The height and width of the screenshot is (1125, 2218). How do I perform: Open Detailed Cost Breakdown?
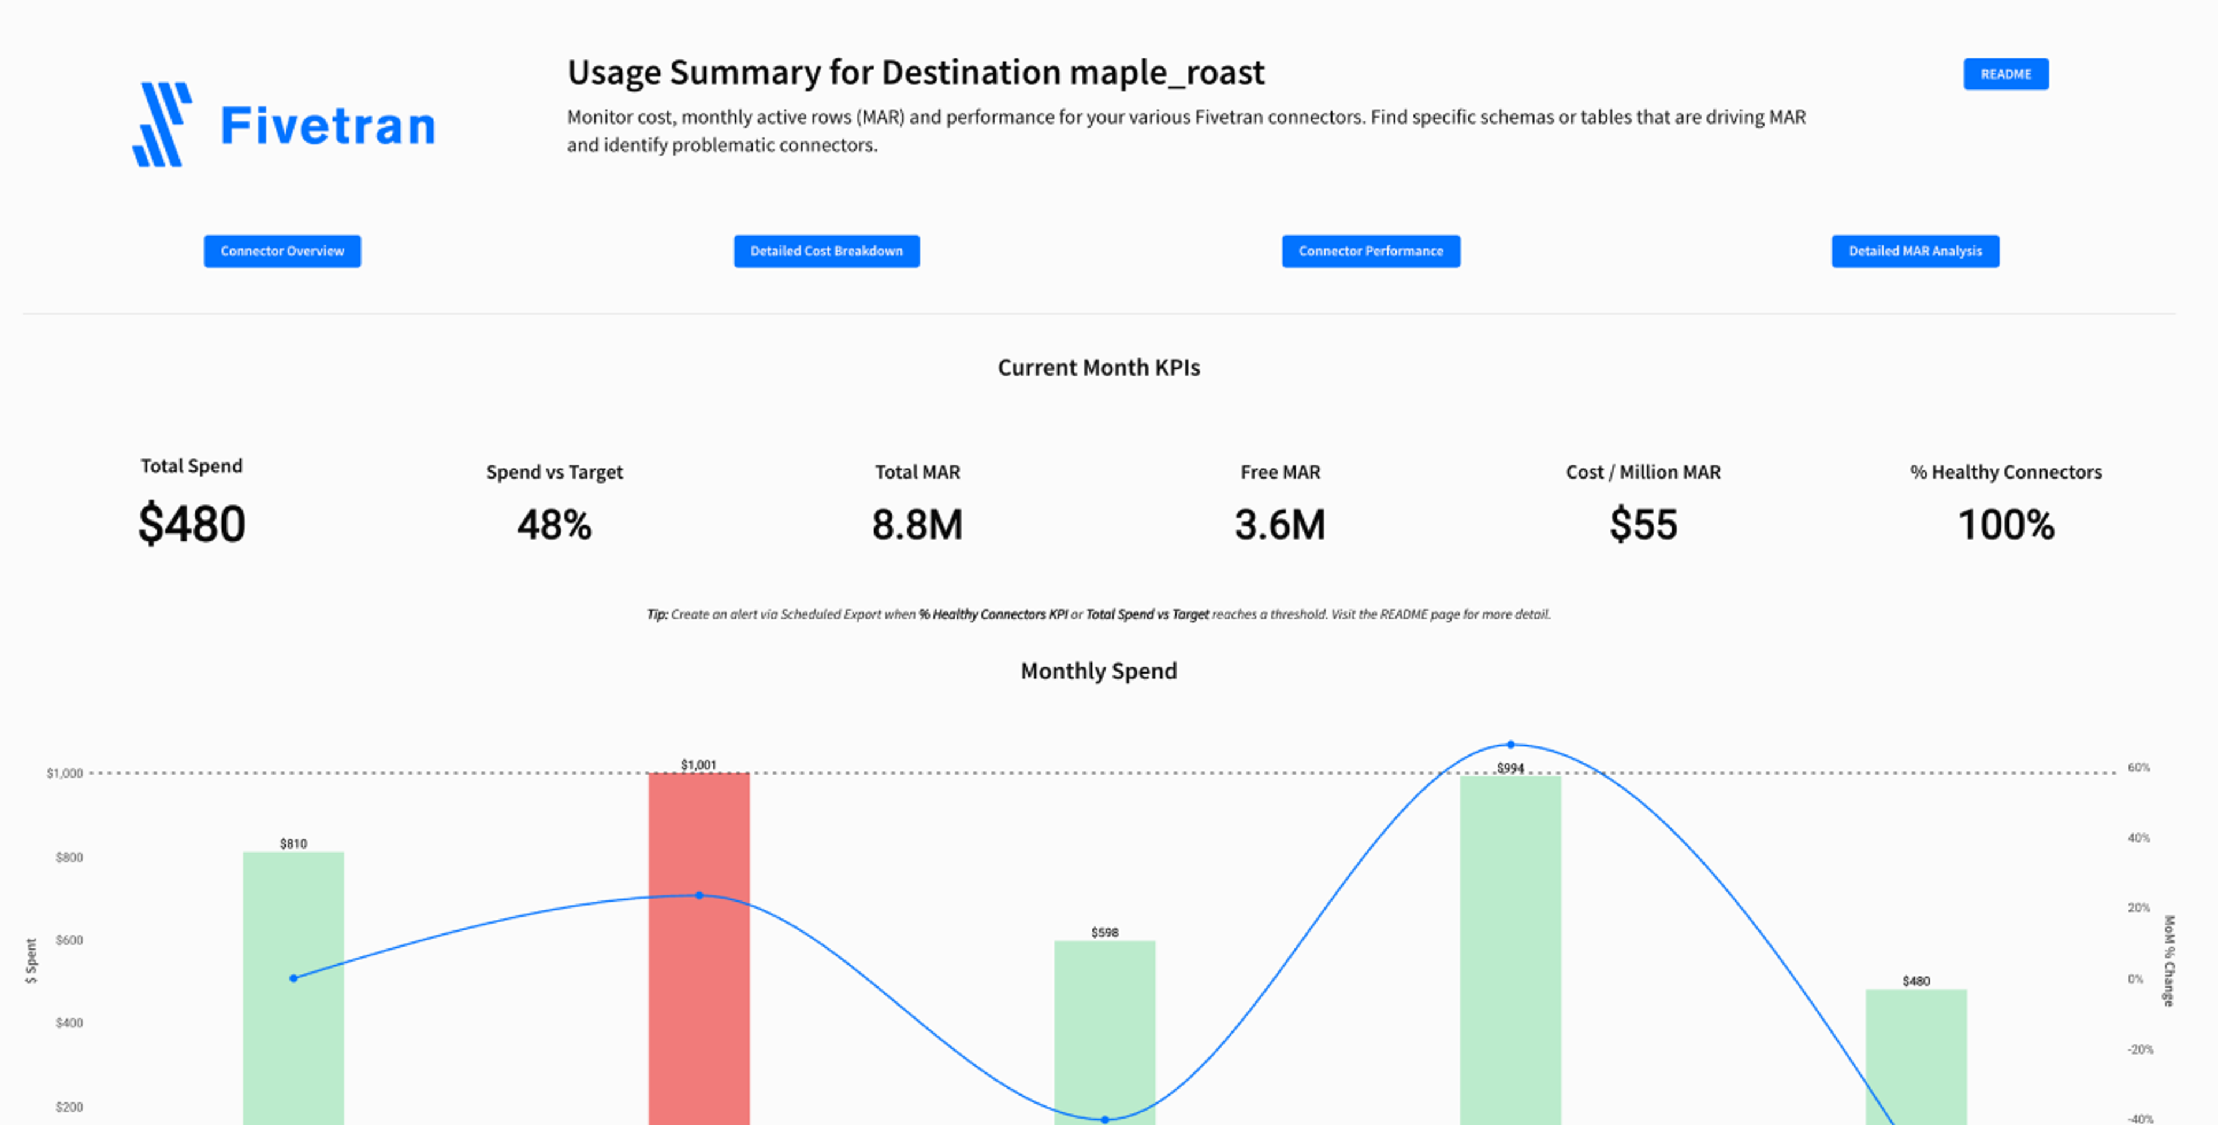[x=827, y=251]
